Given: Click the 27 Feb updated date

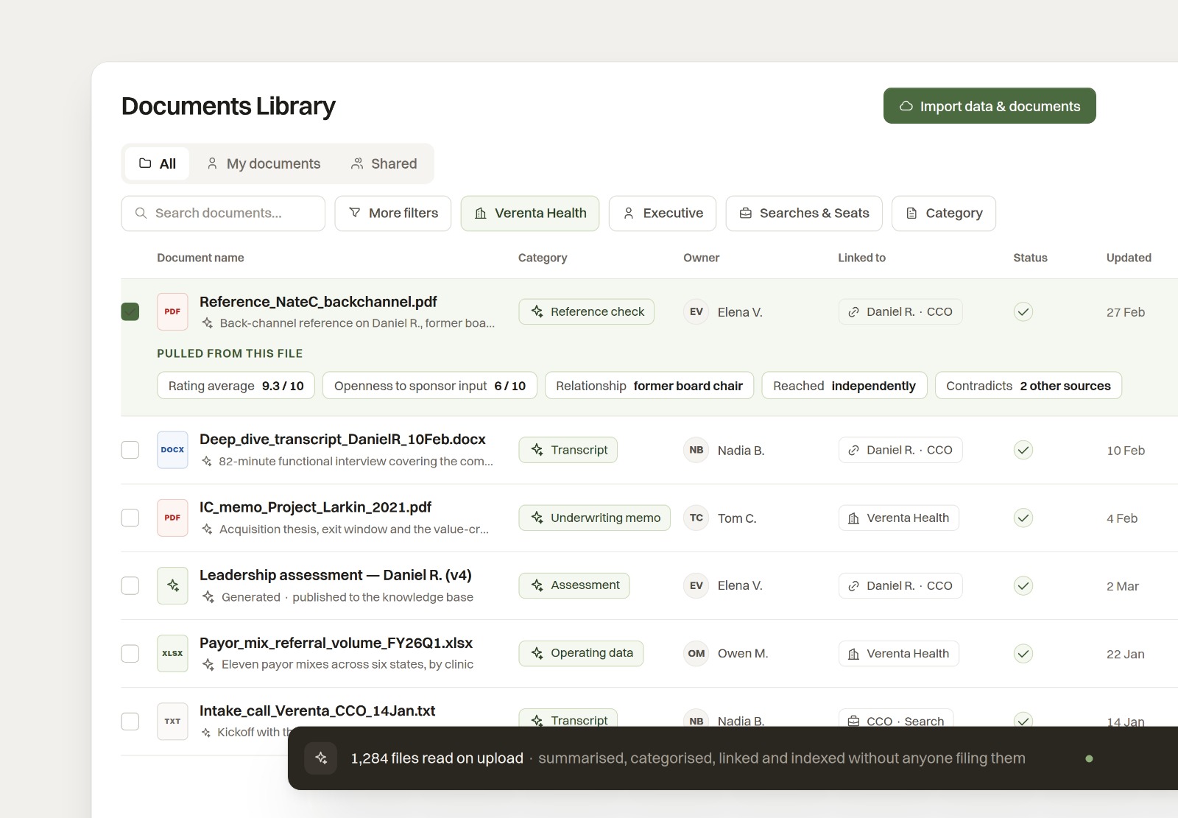Looking at the screenshot, I should point(1126,312).
